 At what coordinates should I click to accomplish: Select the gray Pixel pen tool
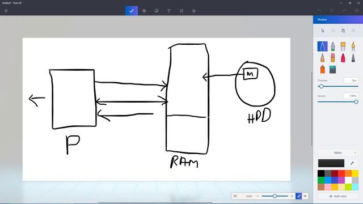click(x=353, y=58)
